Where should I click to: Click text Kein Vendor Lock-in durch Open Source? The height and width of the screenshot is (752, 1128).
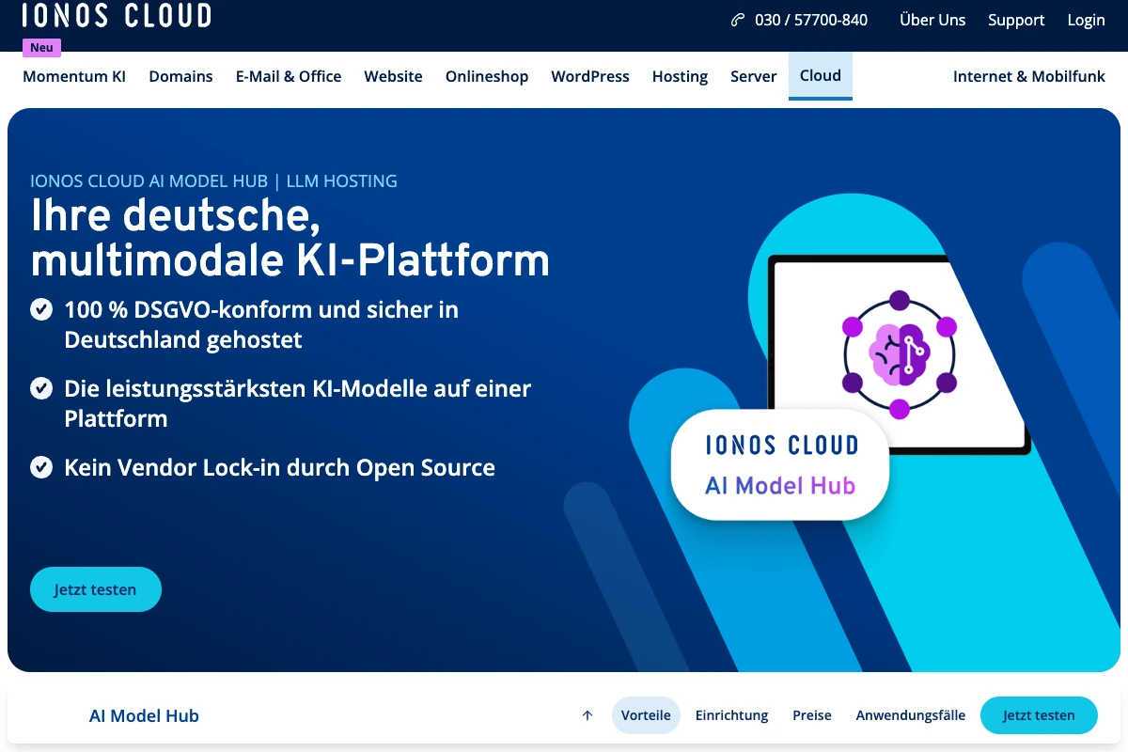coord(279,467)
